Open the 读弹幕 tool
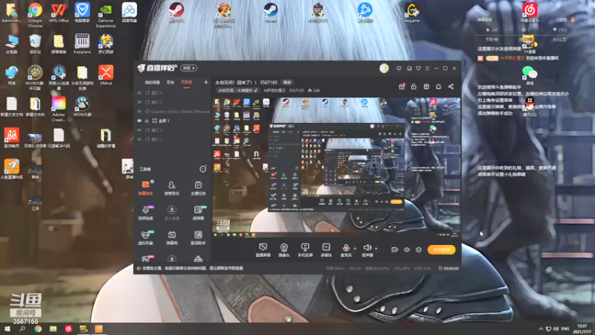The width and height of the screenshot is (595, 335). coord(198,213)
